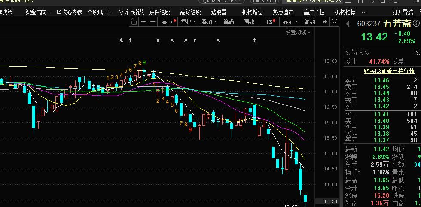This screenshot has width=421, height=207.
Task: Toggle the 画线 drawing tool
Action: point(249,22)
